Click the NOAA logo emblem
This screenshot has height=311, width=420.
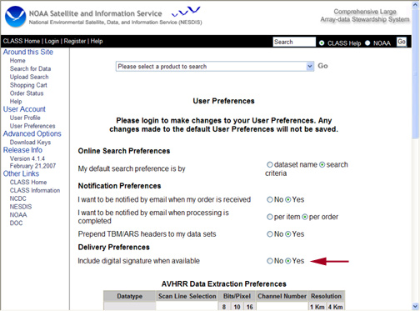tap(16, 17)
